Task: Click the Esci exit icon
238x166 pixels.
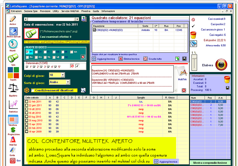Action: tap(13, 161)
